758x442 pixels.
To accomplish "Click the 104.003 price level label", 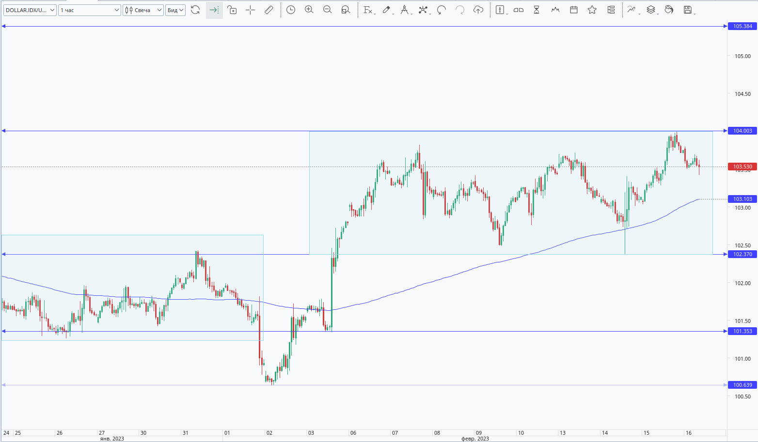I will pos(742,131).
